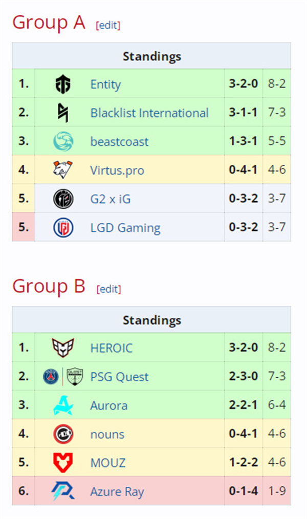
Task: Click the Quest shield logo
Action: [75, 376]
